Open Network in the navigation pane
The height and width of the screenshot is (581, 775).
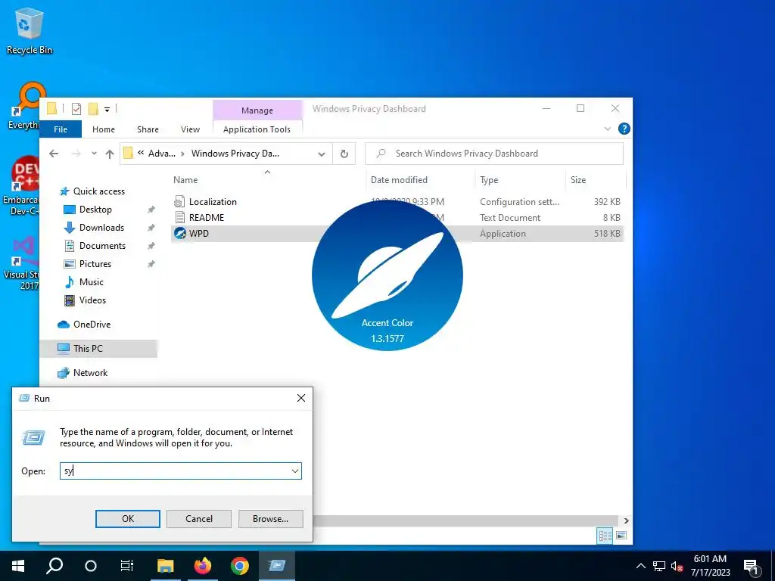point(90,373)
